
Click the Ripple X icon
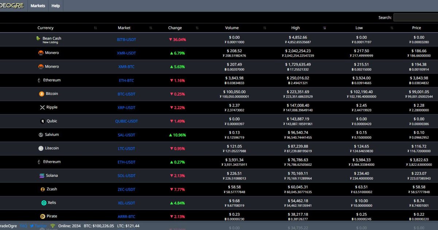(42, 107)
